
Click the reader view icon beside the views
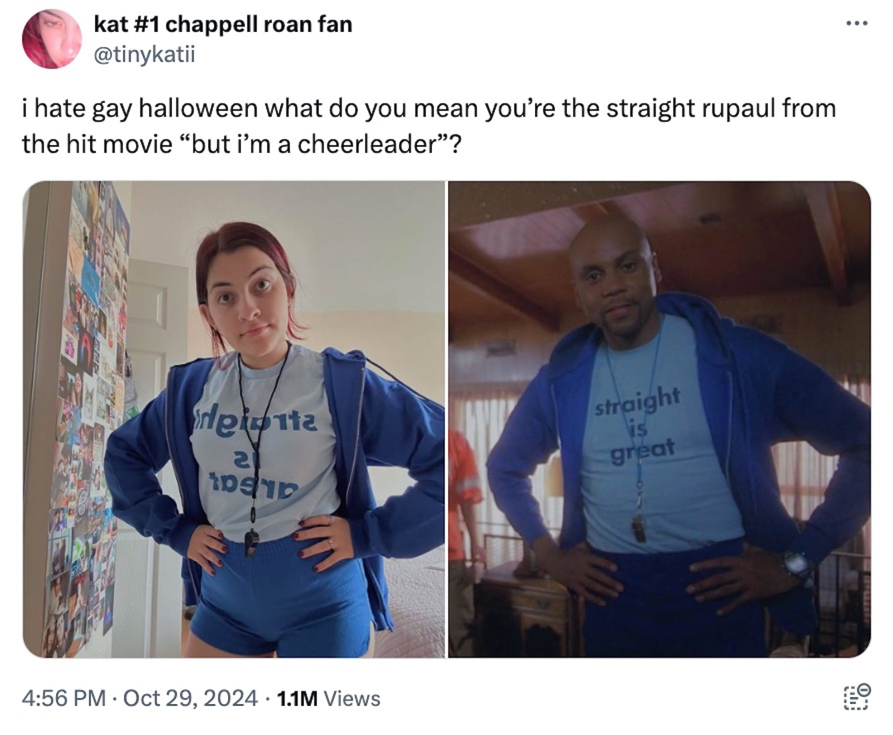pyautogui.click(x=857, y=697)
